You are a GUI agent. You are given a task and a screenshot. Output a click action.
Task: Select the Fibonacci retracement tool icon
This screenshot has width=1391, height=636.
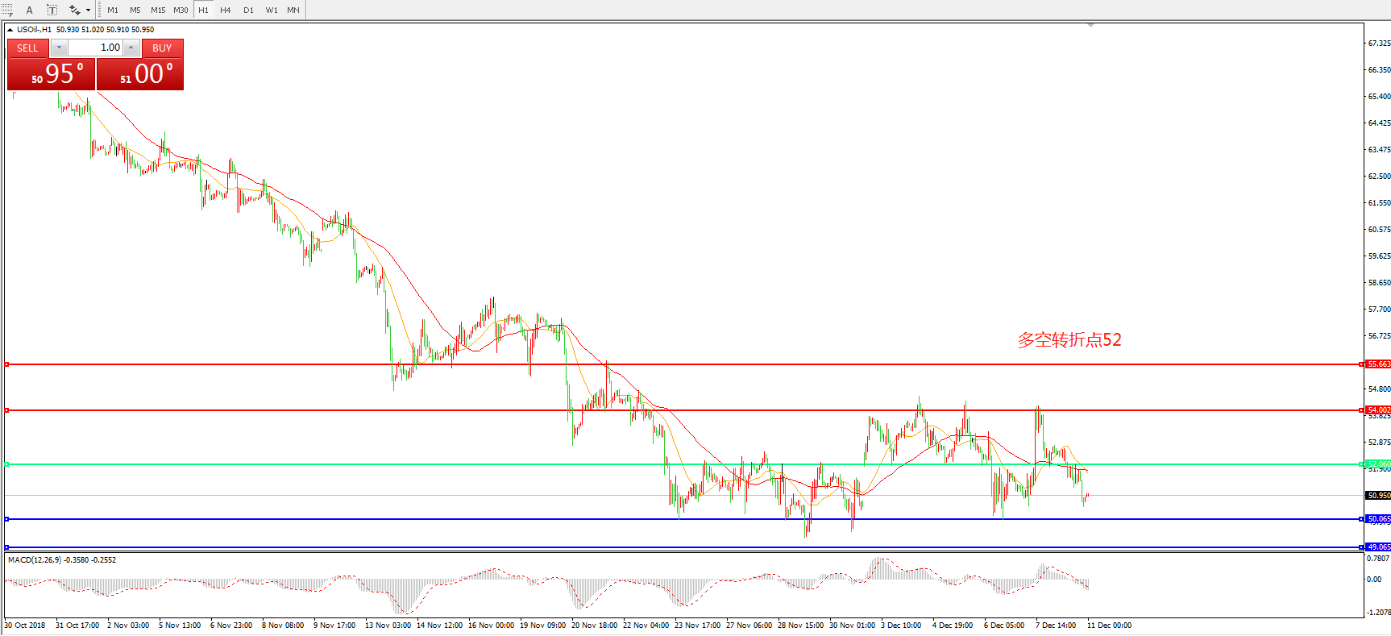[x=8, y=10]
